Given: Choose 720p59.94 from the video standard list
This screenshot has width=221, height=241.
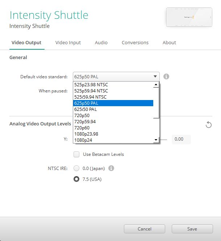Looking at the screenshot, I should click(85, 121).
